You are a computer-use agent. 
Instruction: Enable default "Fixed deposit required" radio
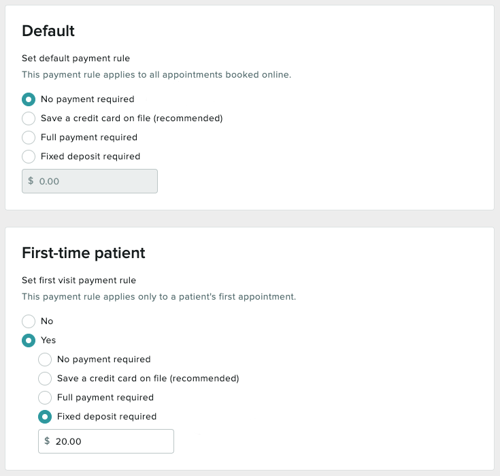(x=29, y=157)
